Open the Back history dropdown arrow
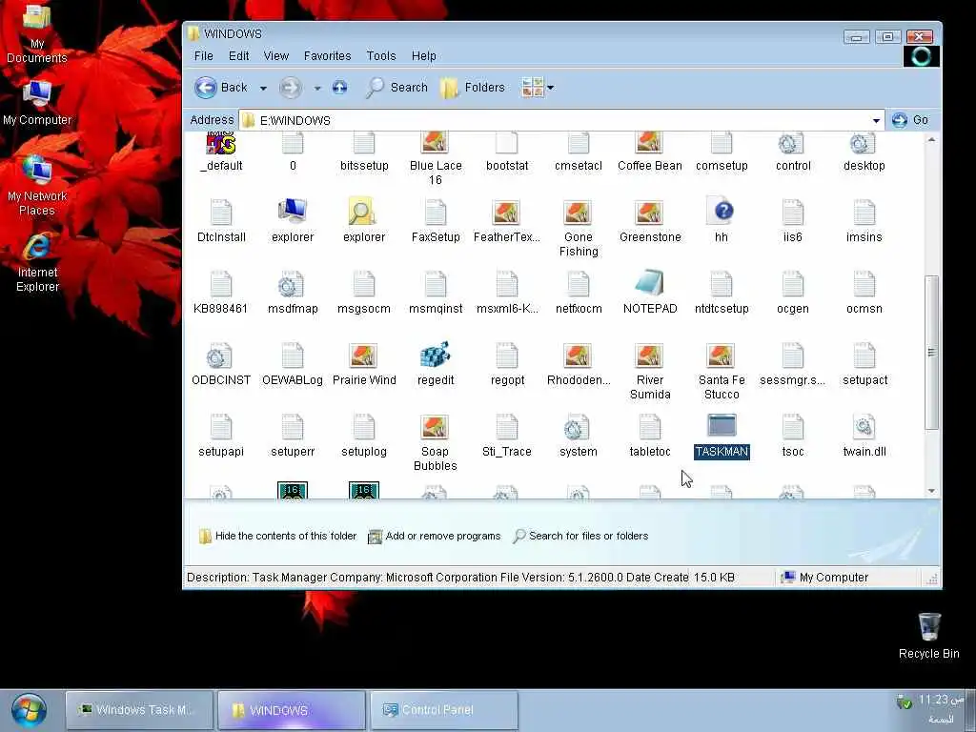976x732 pixels. pos(263,88)
